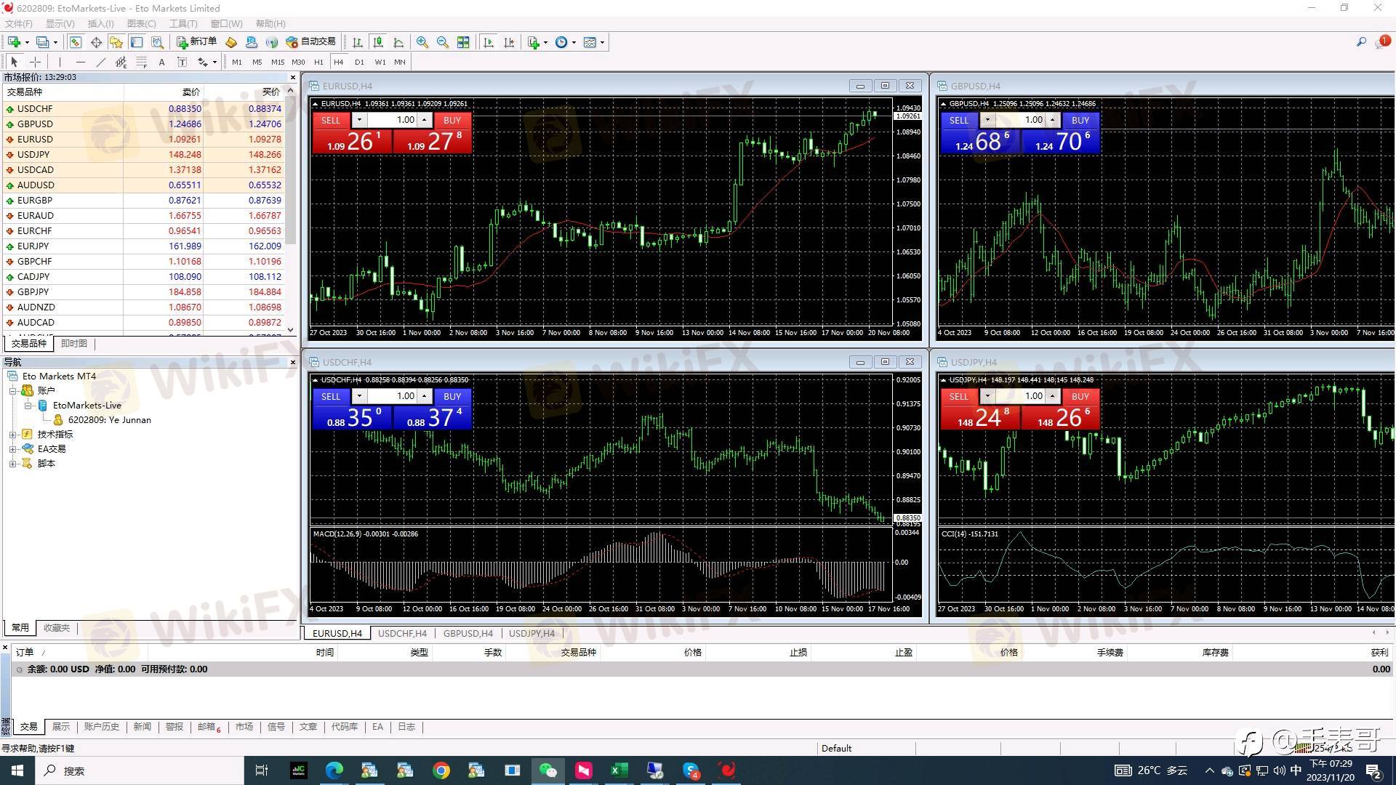Click BUY on the USDJPY chart
The width and height of the screenshot is (1396, 785).
1080,397
